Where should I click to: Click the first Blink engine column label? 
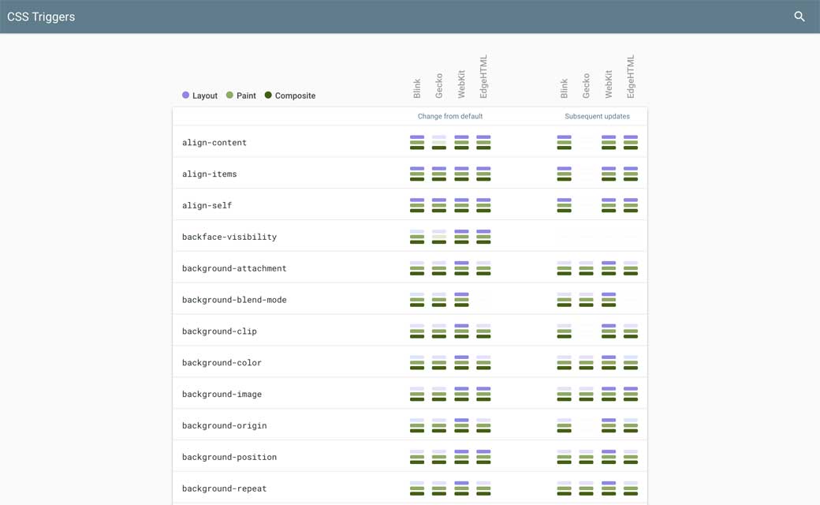point(417,88)
